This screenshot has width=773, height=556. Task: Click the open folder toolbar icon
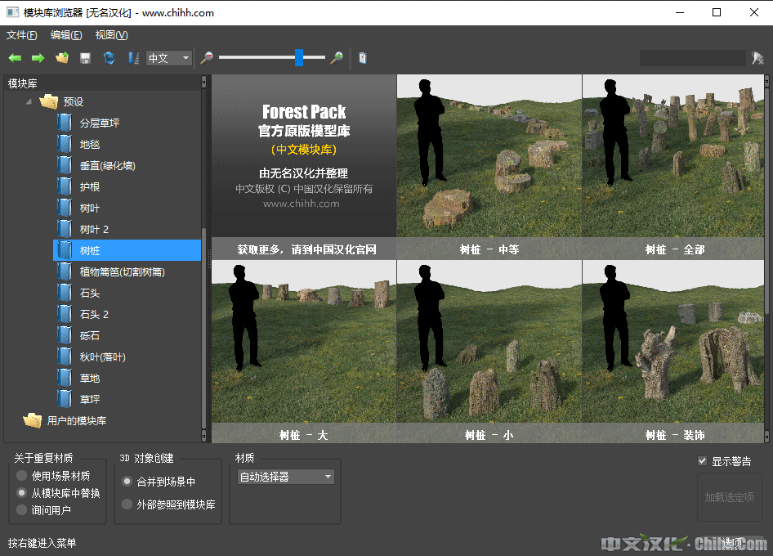point(61,58)
